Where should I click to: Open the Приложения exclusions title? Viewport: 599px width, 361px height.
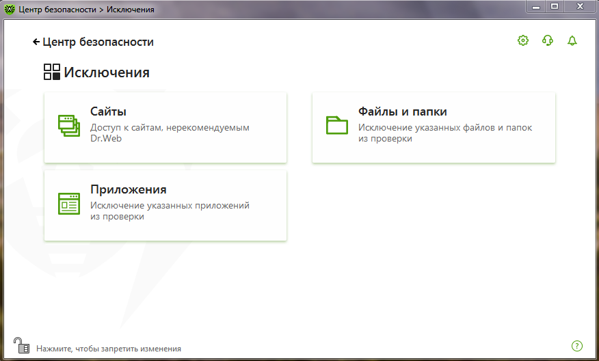[x=128, y=189]
